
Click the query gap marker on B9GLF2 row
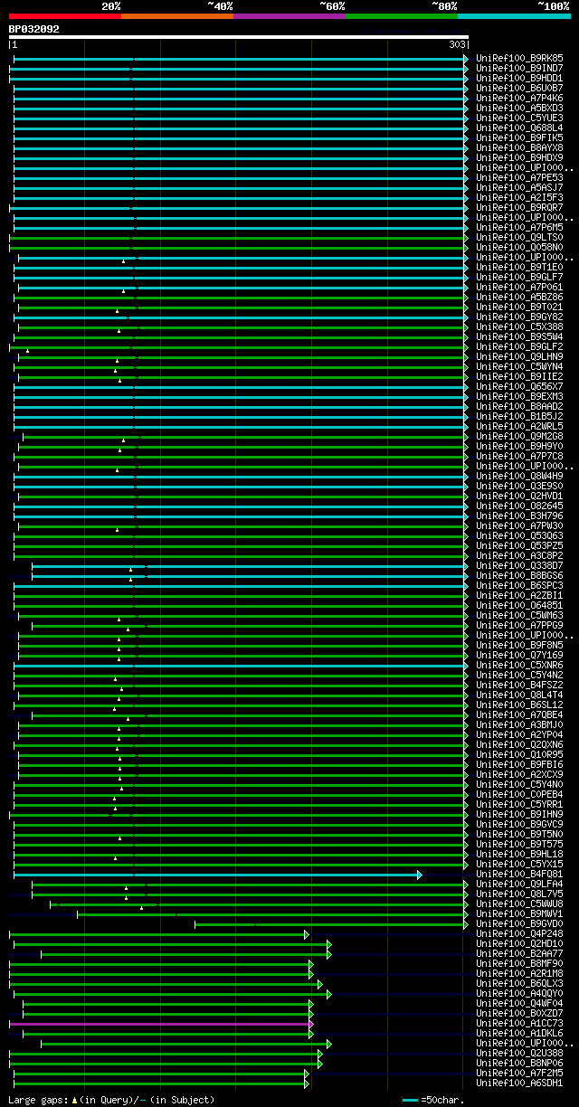27,351
